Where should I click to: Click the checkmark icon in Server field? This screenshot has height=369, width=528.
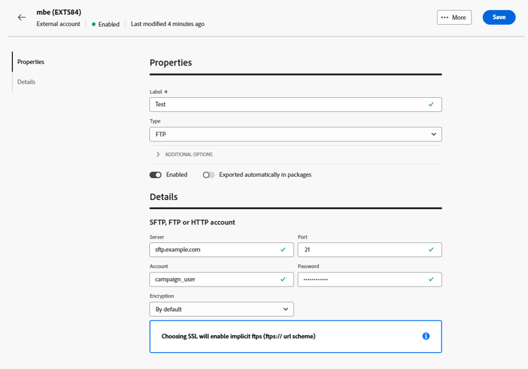coord(283,250)
